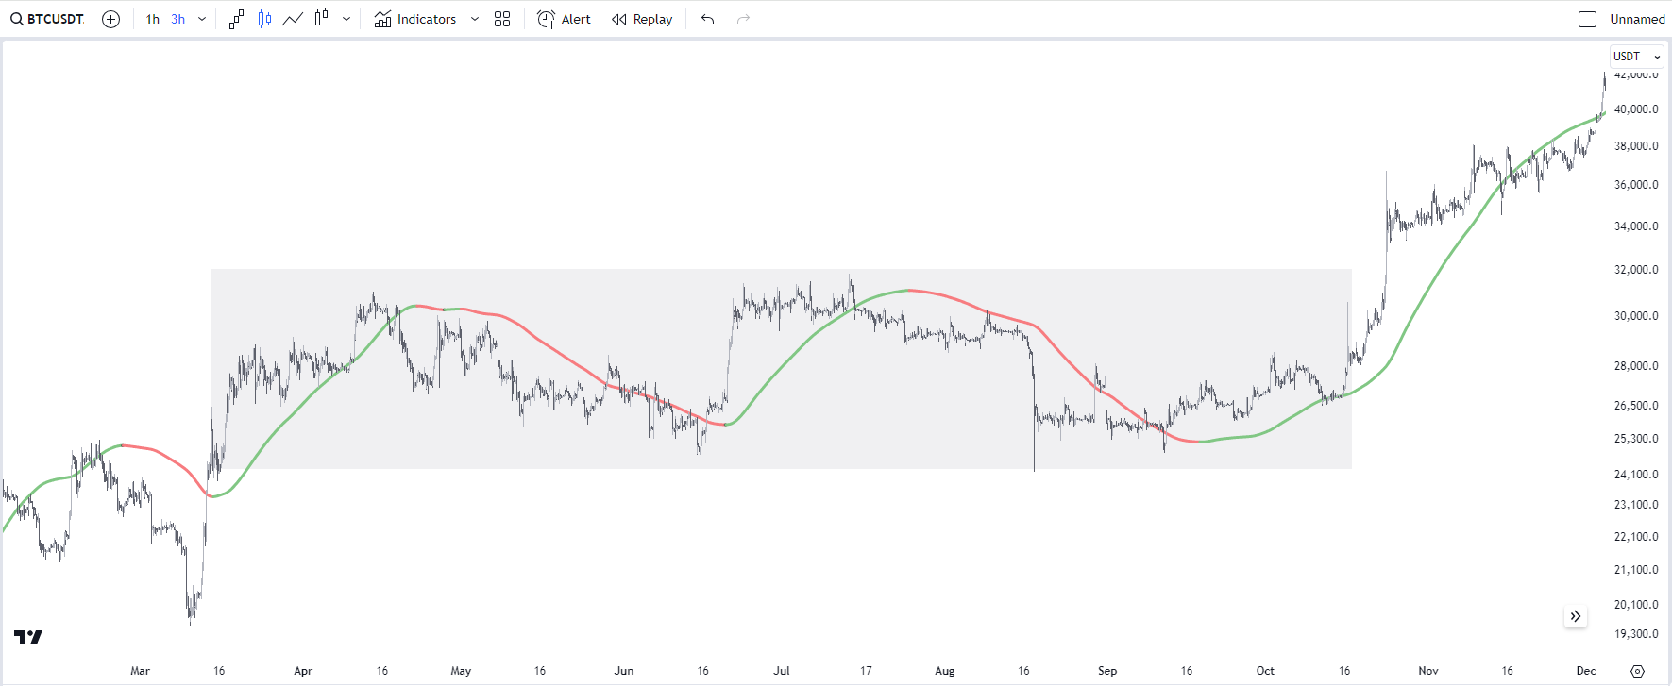The width and height of the screenshot is (1672, 686).
Task: Create an Alert
Action: pos(564,19)
